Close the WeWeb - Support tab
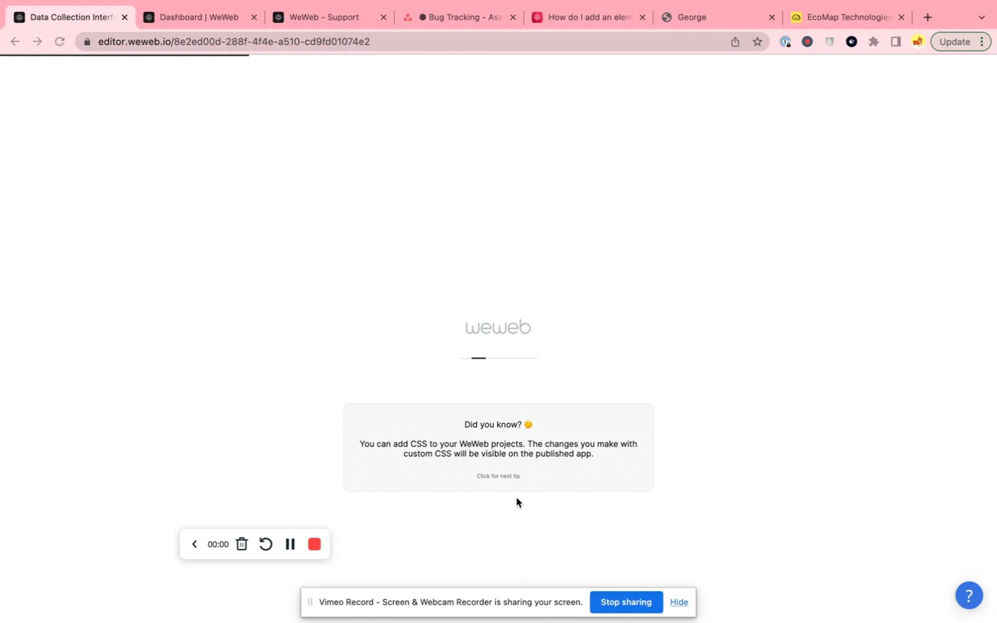This screenshot has width=997, height=623. (x=383, y=17)
